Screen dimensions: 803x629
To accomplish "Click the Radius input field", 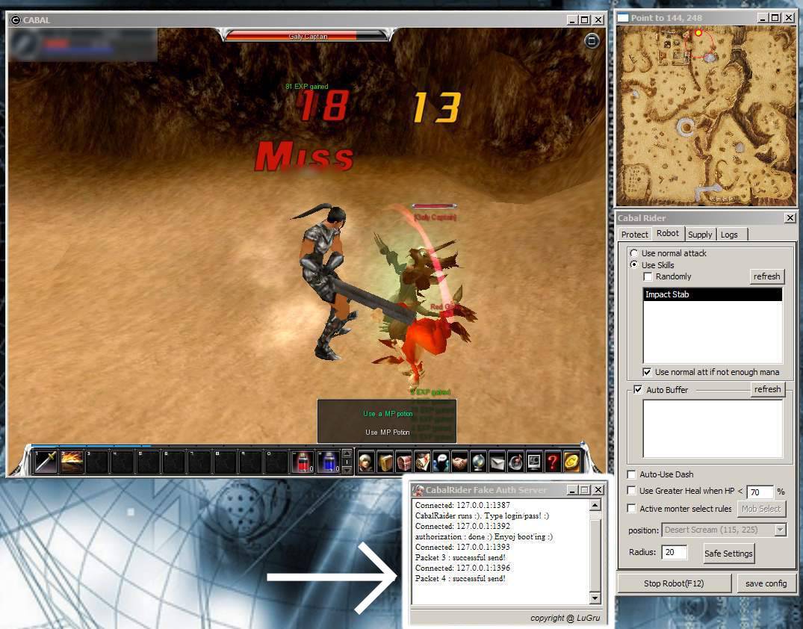I will tap(675, 553).
